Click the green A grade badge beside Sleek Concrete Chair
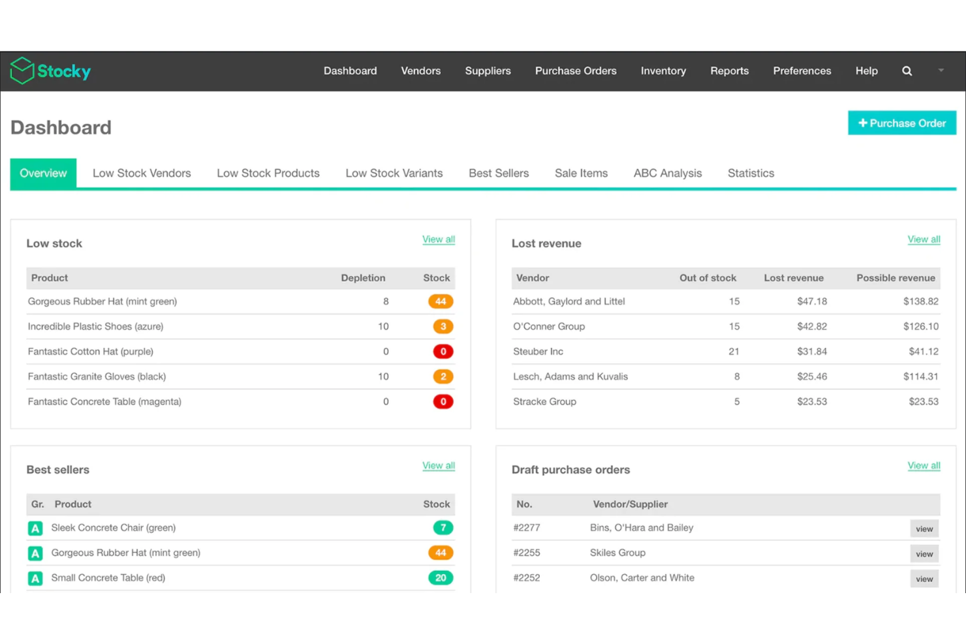This screenshot has width=966, height=644. coord(35,527)
